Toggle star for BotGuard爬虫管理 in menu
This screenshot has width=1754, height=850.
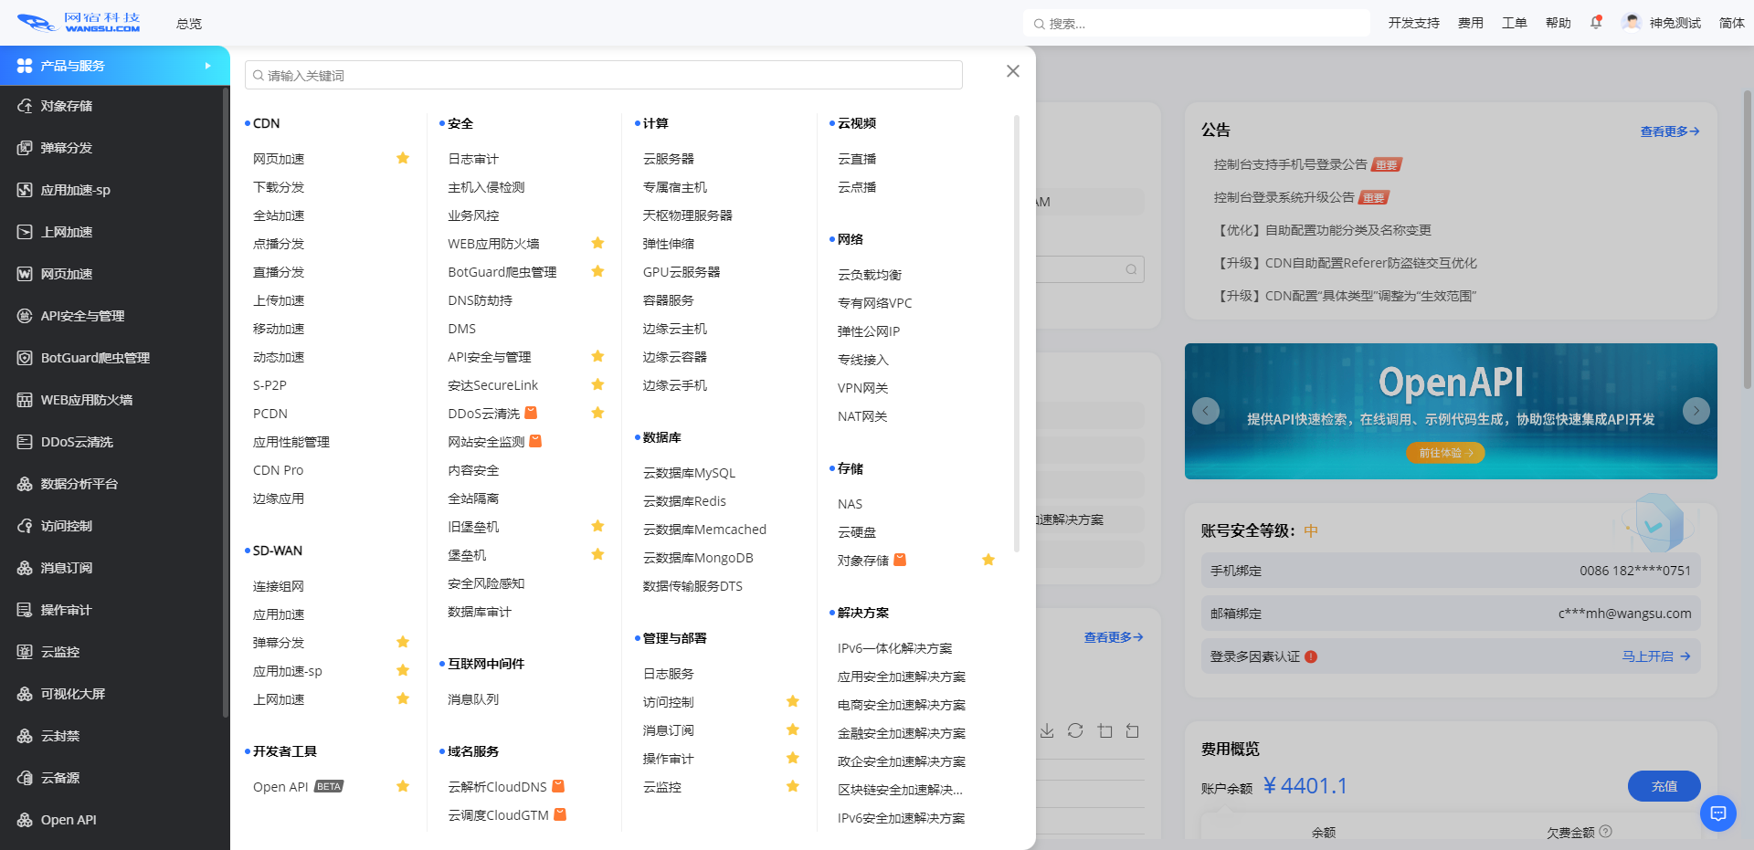[x=597, y=271]
